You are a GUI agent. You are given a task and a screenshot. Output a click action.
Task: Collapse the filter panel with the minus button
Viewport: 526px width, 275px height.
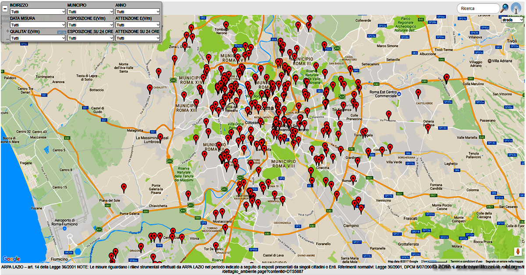[x=5, y=8]
